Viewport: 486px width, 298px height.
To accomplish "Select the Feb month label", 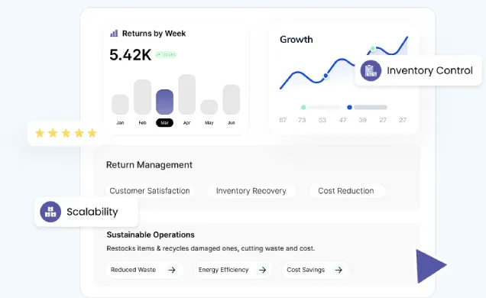I will pyautogui.click(x=143, y=123).
